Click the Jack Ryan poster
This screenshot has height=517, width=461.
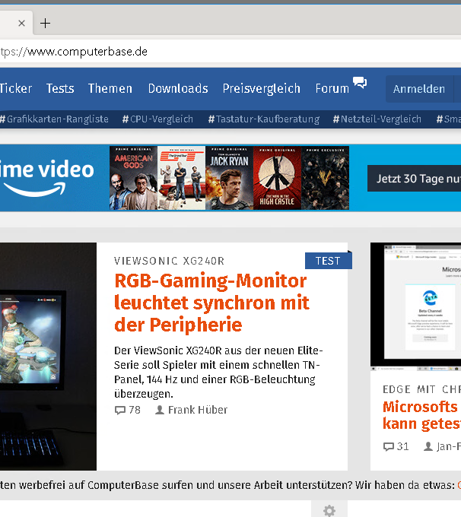[x=229, y=178]
